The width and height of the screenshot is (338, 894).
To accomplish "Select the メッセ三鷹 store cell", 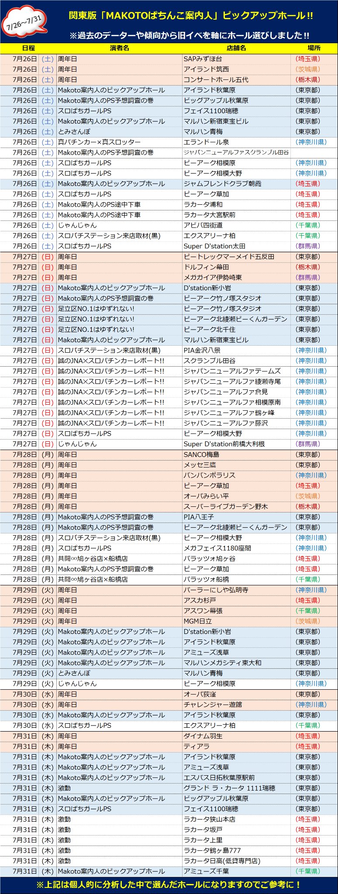I will [x=236, y=465].
